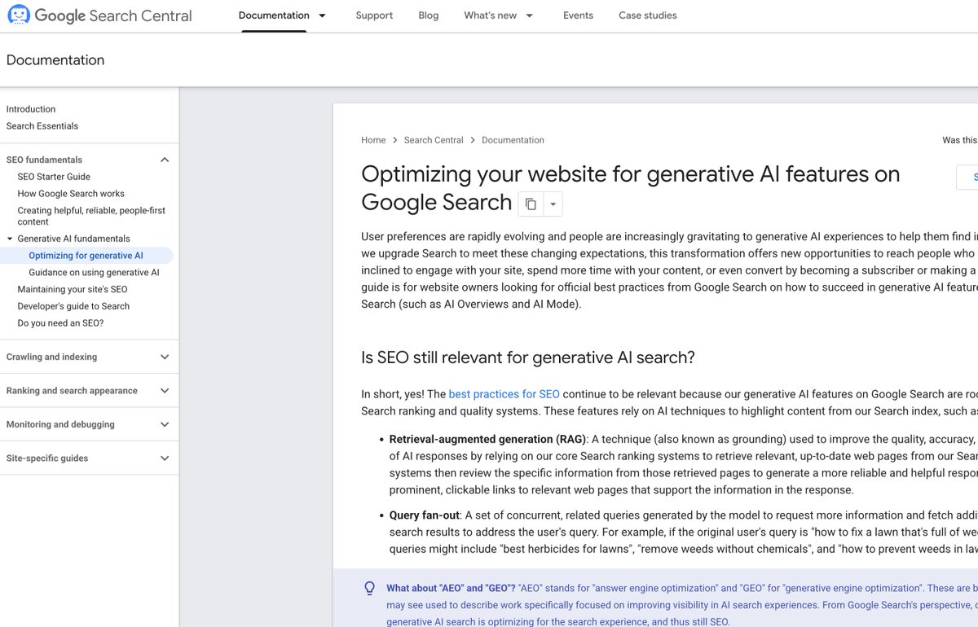Open Creating helpful, reliable, people-first content

(91, 216)
